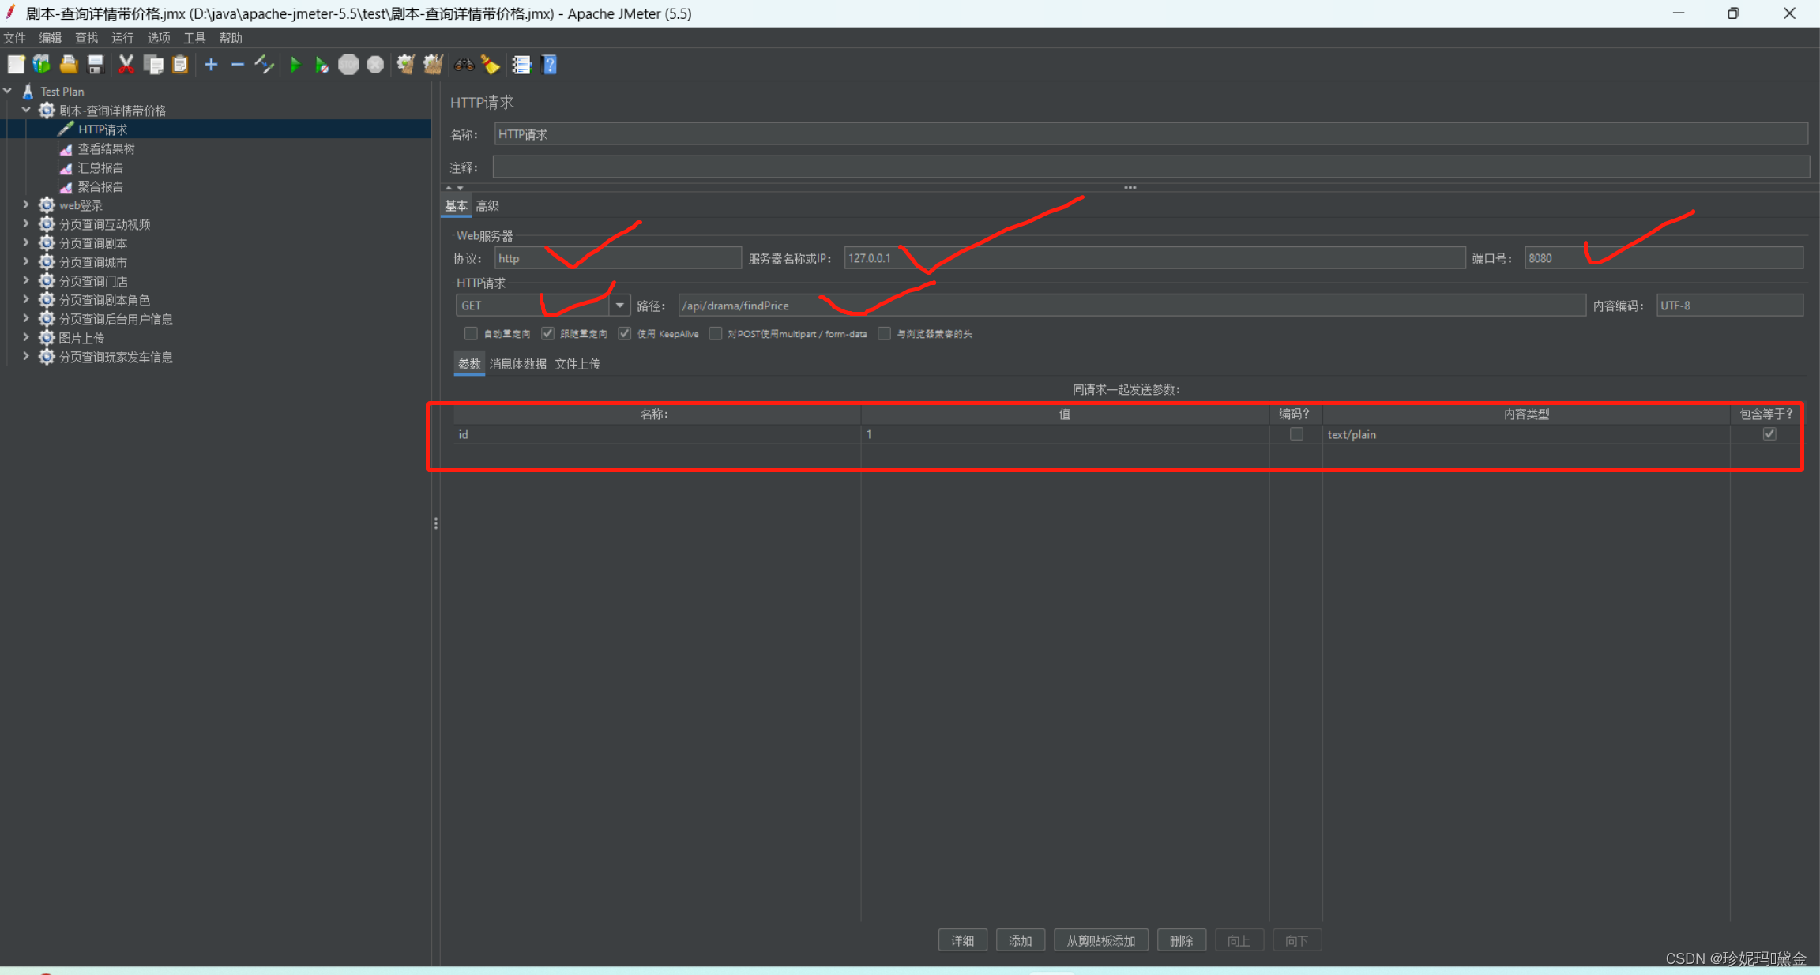Cut selected element with scissors icon
Screen dimensions: 1820x975
126,65
